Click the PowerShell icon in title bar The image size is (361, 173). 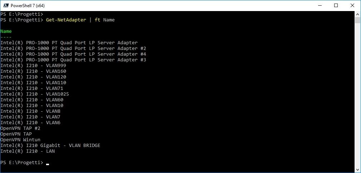6,5
